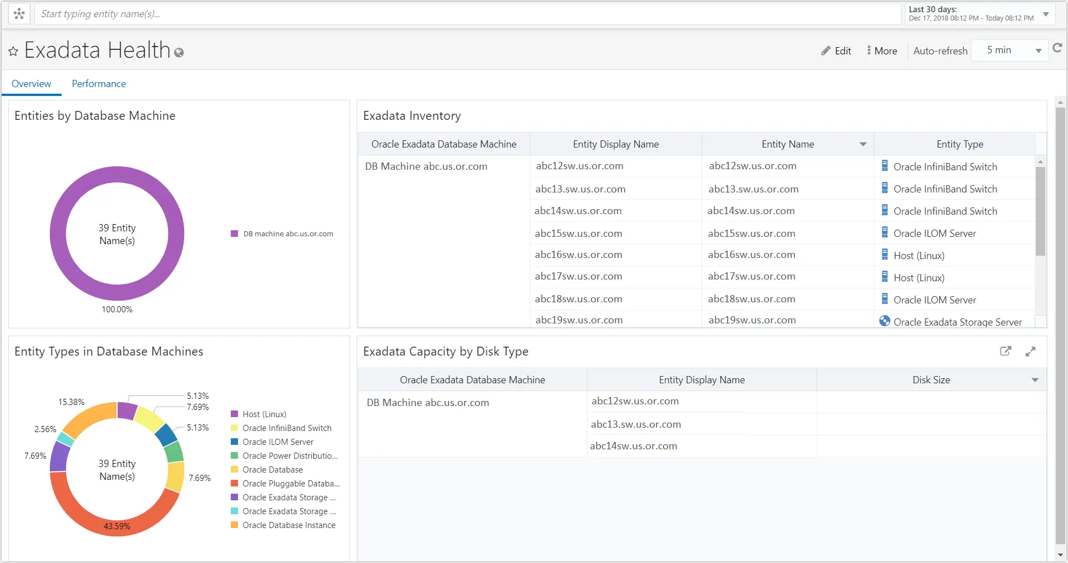The image size is (1068, 563).
Task: Switch to the Performance tab
Action: (99, 84)
